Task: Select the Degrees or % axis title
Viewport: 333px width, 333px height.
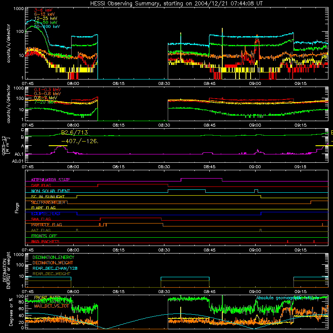Action: (x=11, y=312)
